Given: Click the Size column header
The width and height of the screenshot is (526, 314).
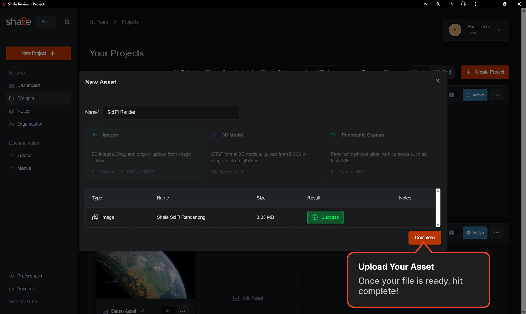Looking at the screenshot, I should [x=261, y=198].
